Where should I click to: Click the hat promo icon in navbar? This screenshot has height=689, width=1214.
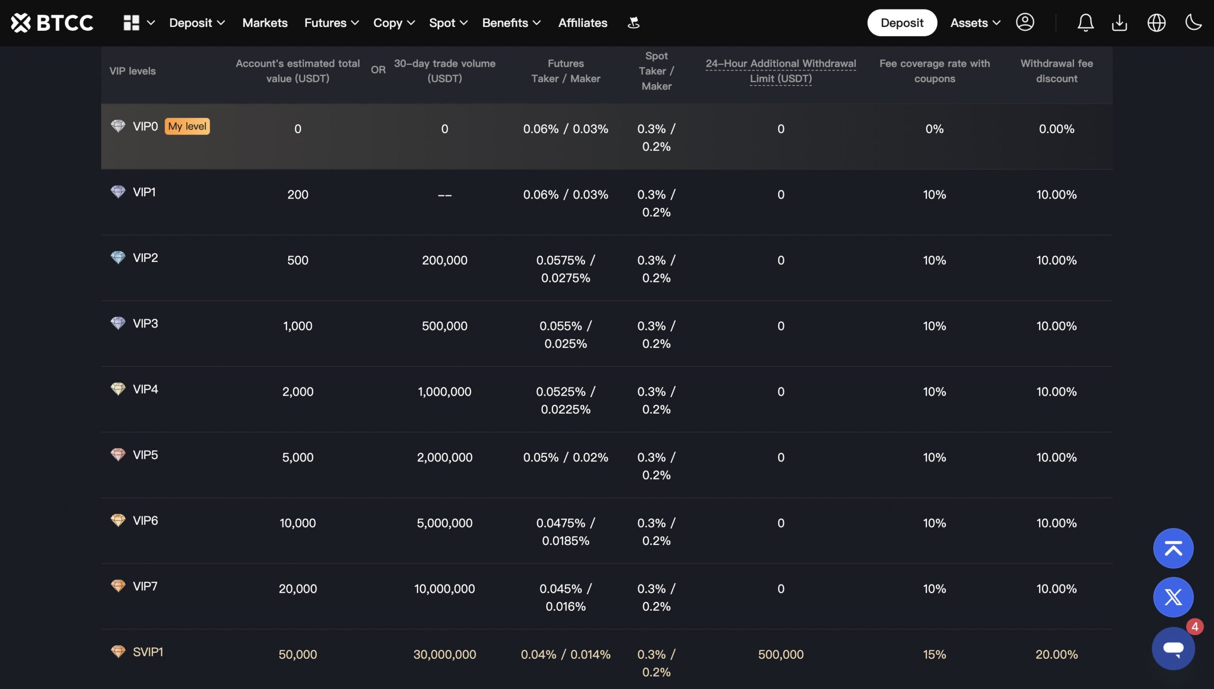tap(634, 23)
